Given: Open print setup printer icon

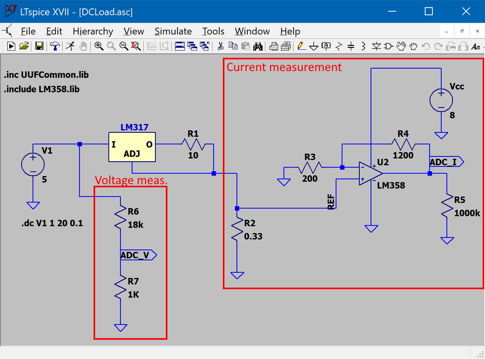Looking at the screenshot, I should click(273, 46).
